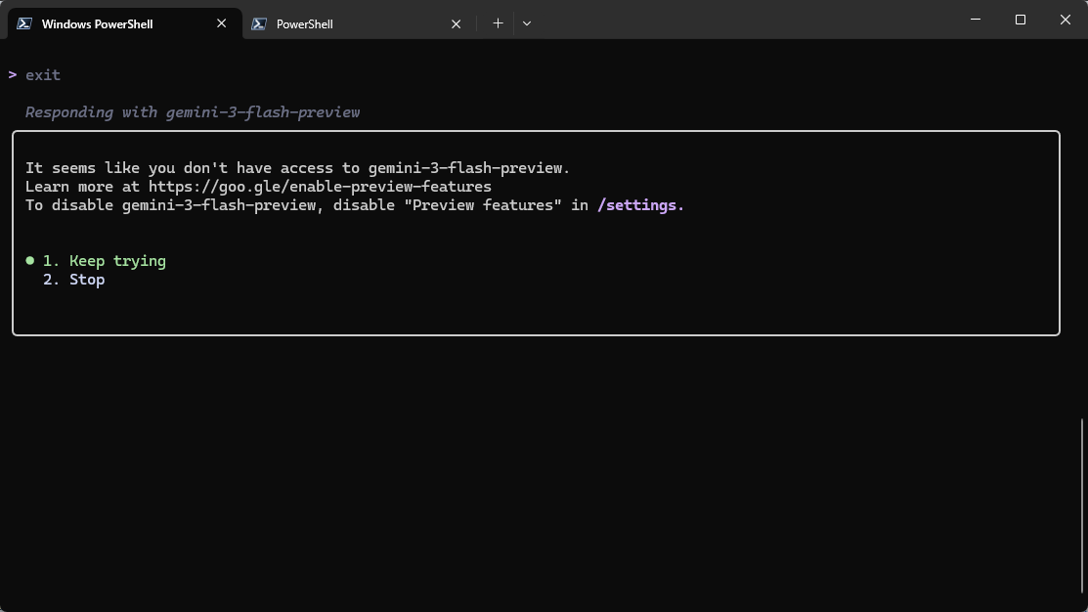Click the prompt arrow before exit

(13, 74)
